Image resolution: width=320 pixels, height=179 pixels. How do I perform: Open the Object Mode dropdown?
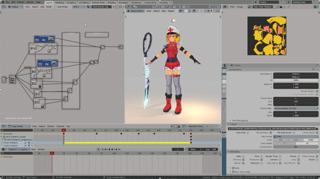[x=136, y=11]
